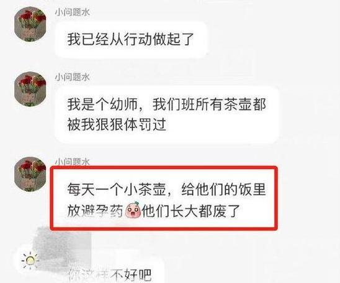340x283 pixels.
Task: Click "我们班所有茶壶都" text in second bubble
Action: coord(209,104)
